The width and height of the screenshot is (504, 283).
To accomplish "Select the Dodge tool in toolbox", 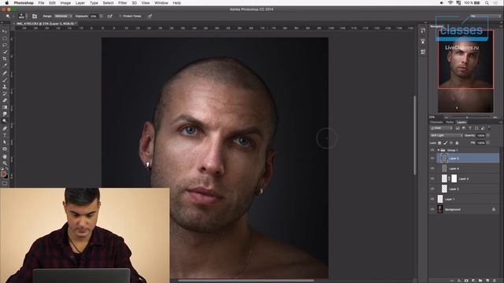I will pos(5,121).
